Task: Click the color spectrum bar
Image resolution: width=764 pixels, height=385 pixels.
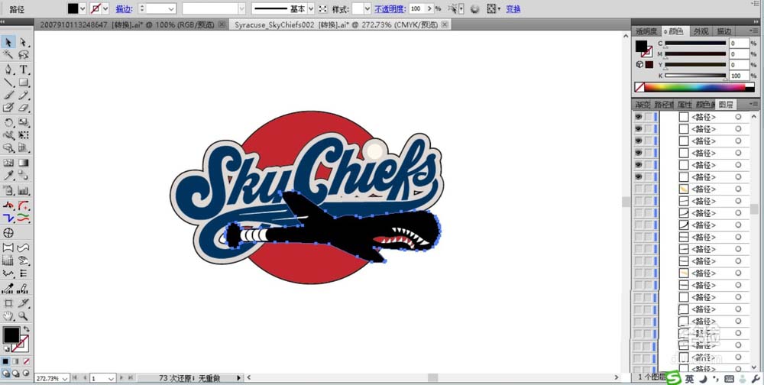Action: 694,87
